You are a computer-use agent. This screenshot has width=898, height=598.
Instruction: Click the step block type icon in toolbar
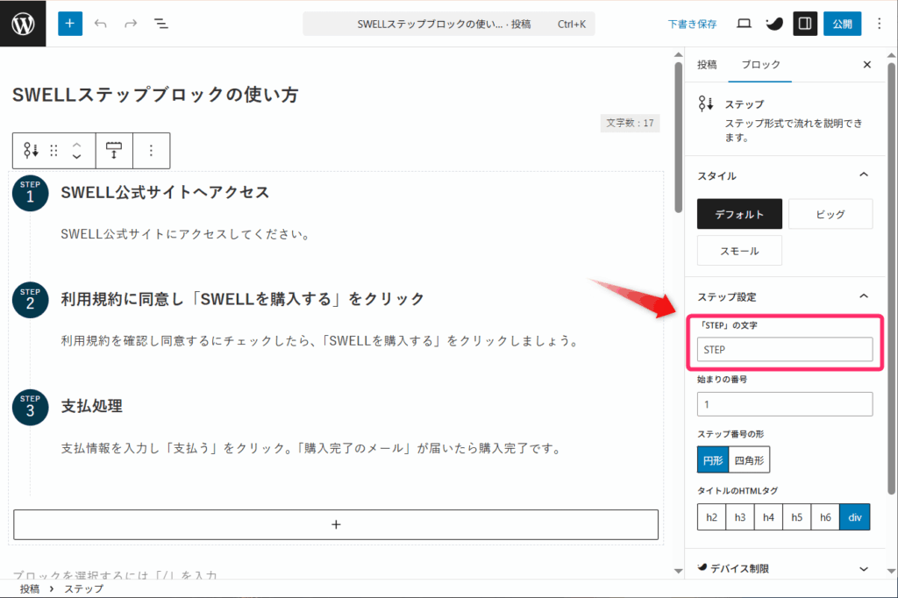click(32, 150)
